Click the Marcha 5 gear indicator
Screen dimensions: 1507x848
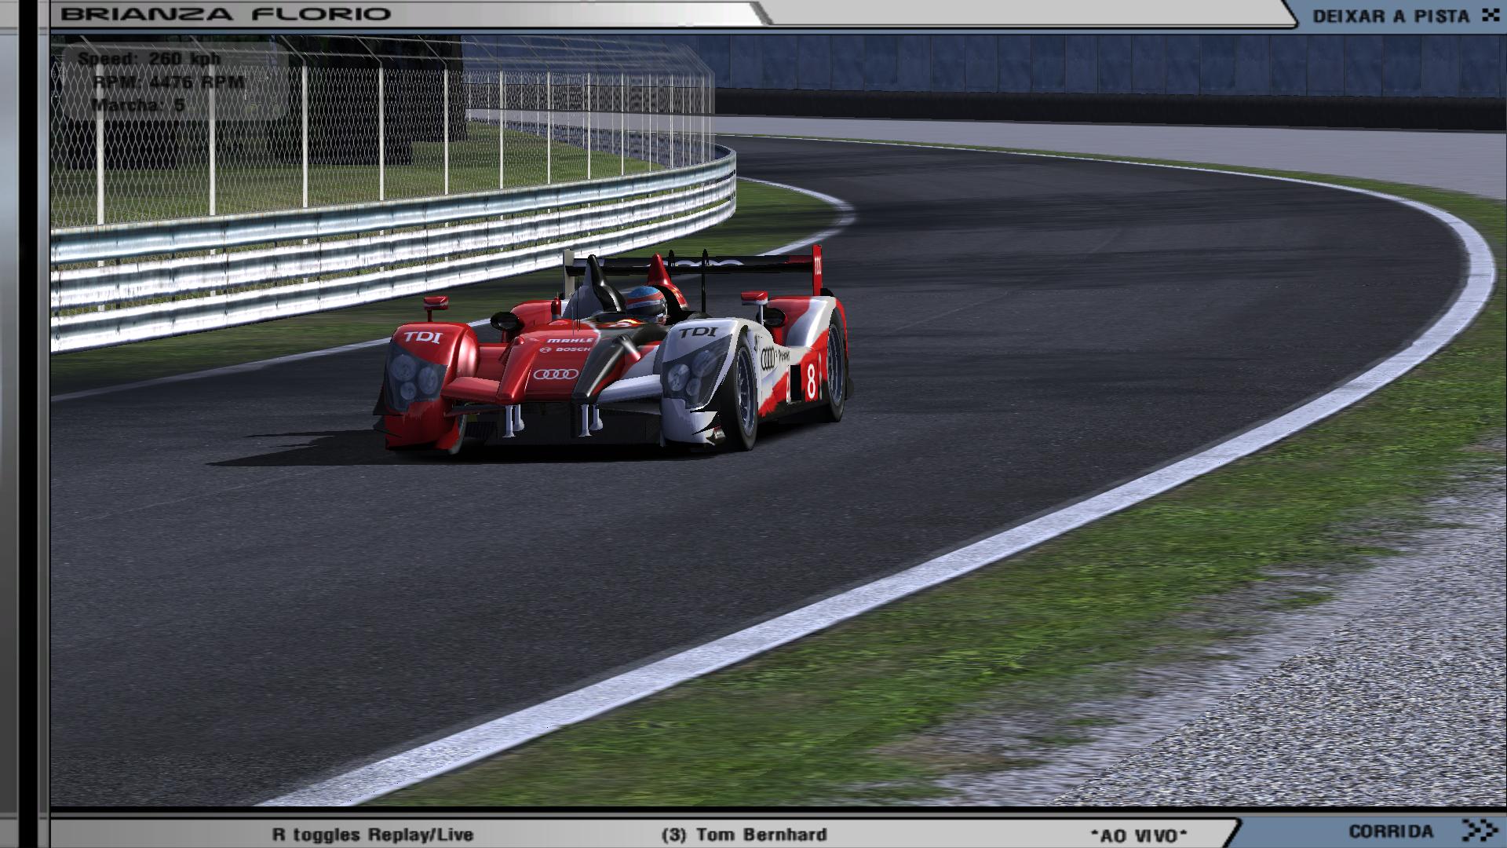pos(138,104)
